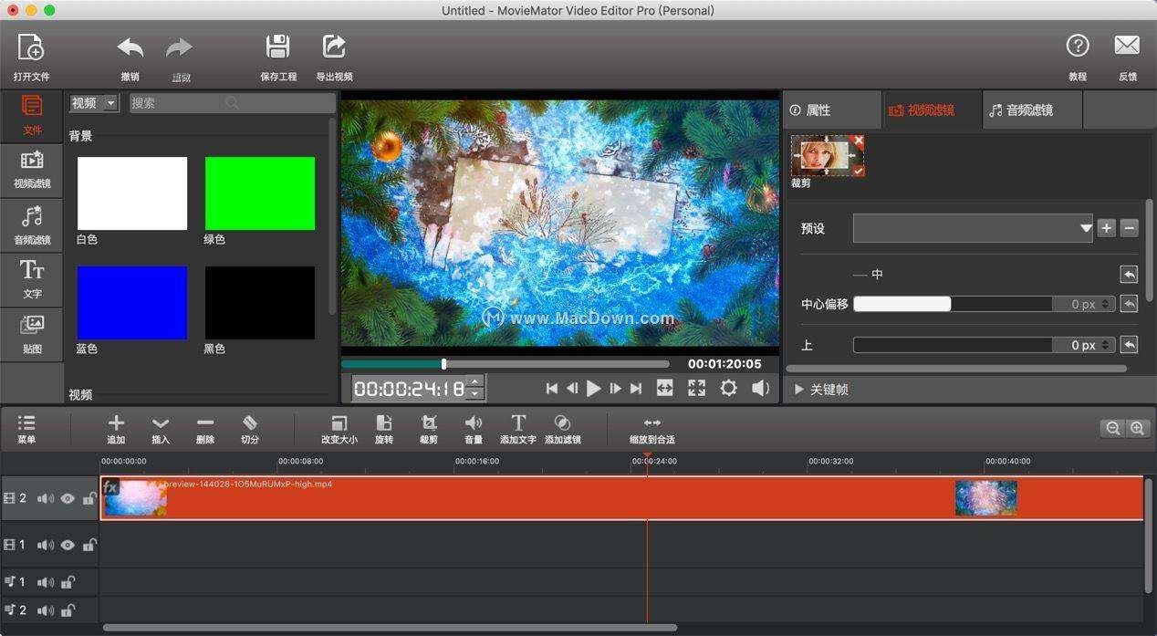Open the 旋转 rotate tool
Image resolution: width=1157 pixels, height=636 pixels.
[x=384, y=429]
